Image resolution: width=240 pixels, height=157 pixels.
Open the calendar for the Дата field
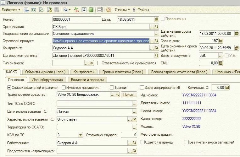[156, 19]
